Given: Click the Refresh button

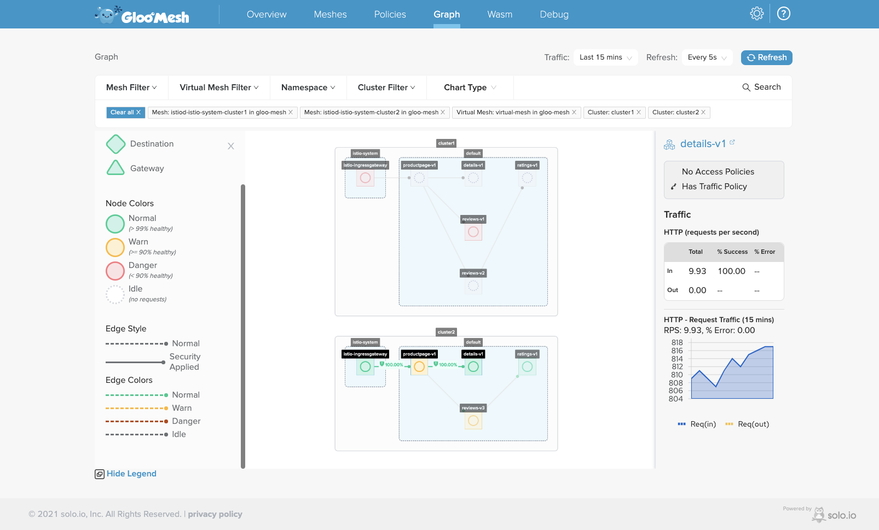Looking at the screenshot, I should tap(766, 57).
